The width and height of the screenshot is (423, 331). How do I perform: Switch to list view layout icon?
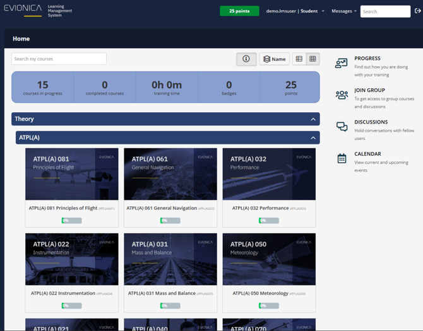pyautogui.click(x=299, y=59)
